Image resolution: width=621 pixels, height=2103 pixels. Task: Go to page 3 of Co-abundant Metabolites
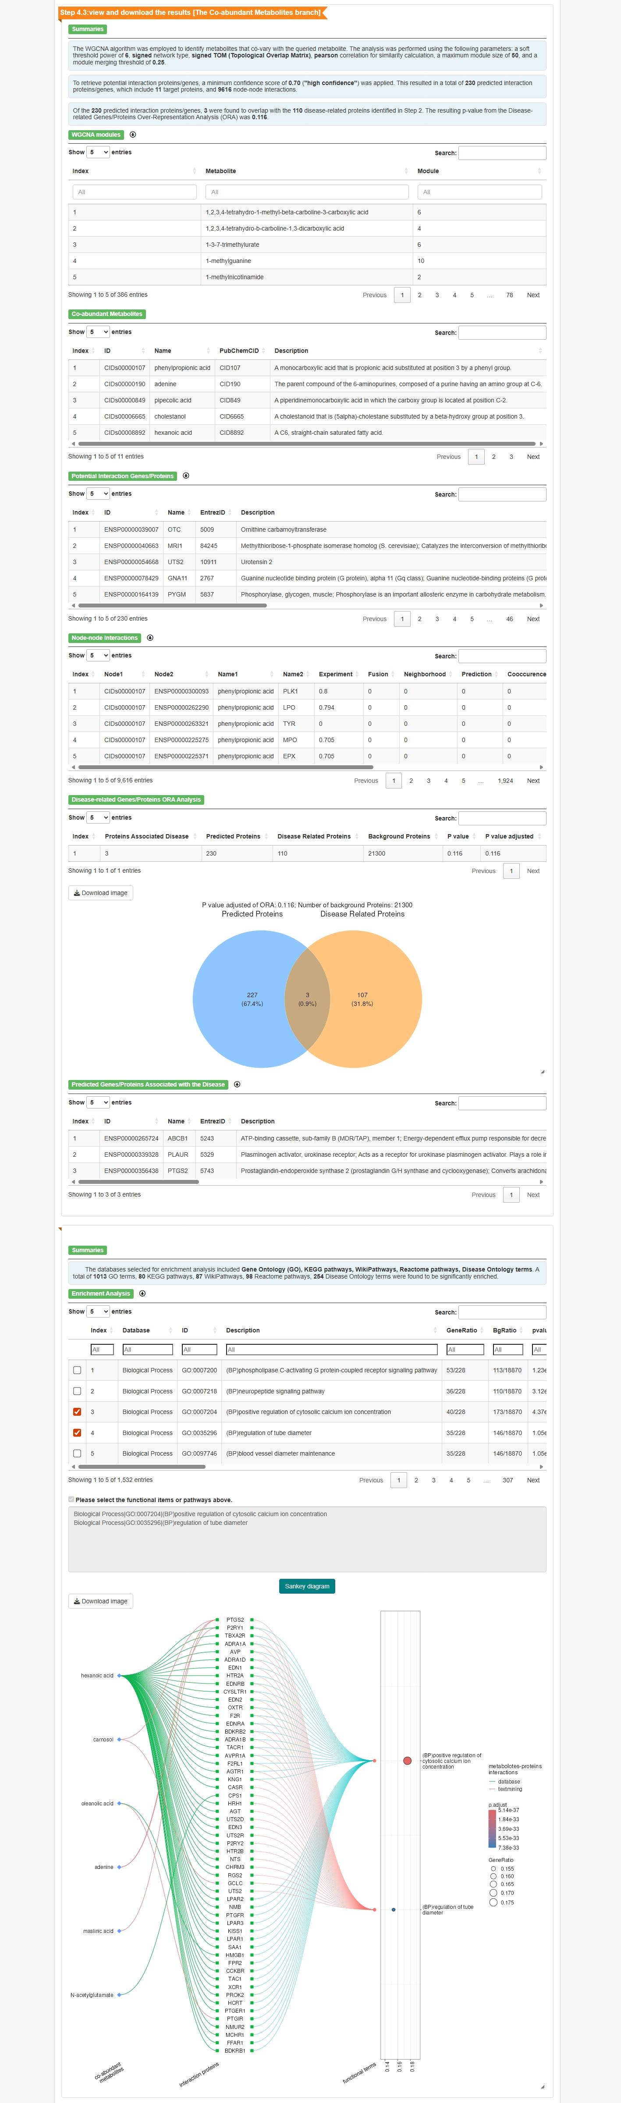511,456
